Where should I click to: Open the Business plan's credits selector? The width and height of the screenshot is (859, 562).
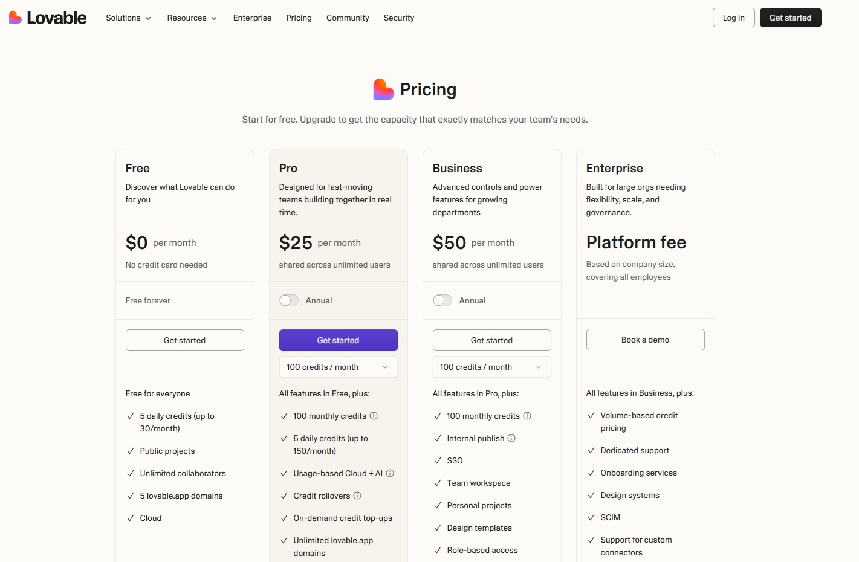491,367
